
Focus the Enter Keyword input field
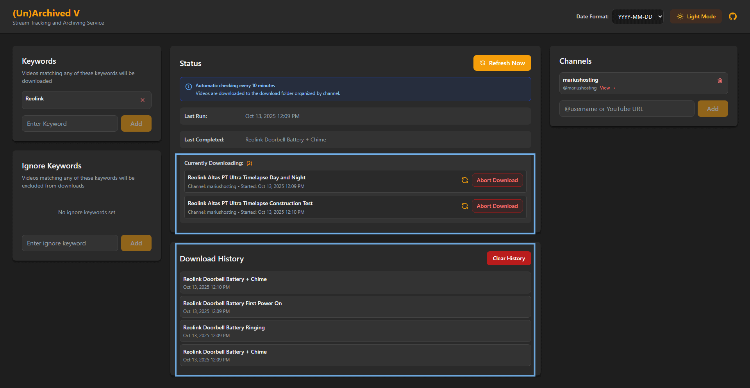pyautogui.click(x=70, y=123)
